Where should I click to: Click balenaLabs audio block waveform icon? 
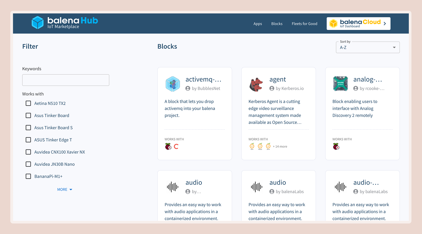click(x=257, y=187)
